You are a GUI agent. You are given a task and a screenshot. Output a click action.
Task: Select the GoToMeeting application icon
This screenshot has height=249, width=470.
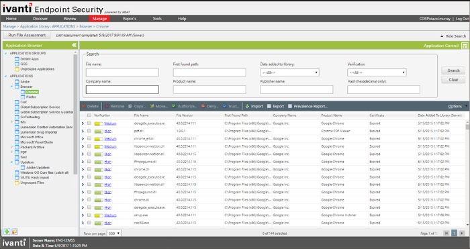(17, 117)
